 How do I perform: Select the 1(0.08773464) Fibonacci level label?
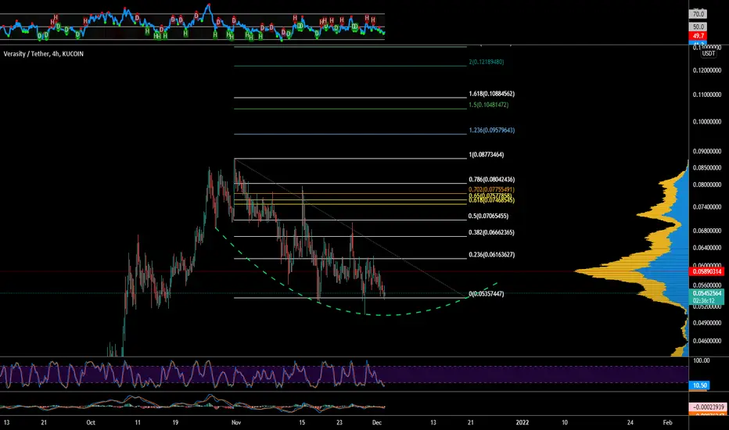(x=487, y=155)
